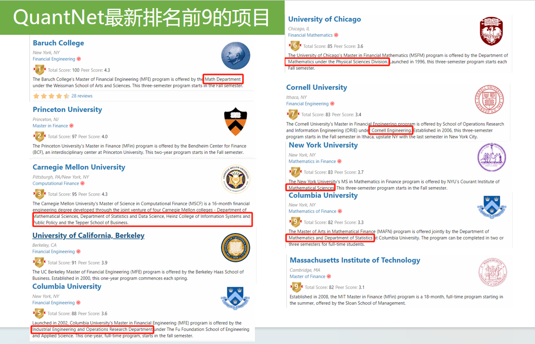Open the Carnegie Mellon University heading link
The image size is (535, 344).
tap(79, 167)
